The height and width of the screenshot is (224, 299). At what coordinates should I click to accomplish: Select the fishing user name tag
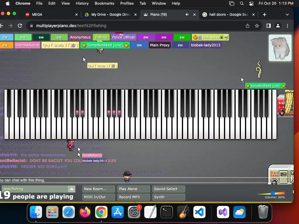coord(101,37)
